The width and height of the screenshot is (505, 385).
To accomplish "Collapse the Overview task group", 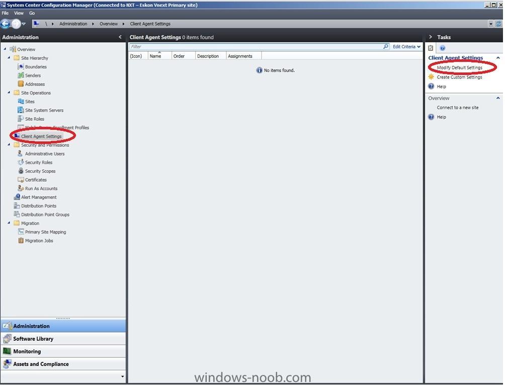I will pyautogui.click(x=498, y=98).
